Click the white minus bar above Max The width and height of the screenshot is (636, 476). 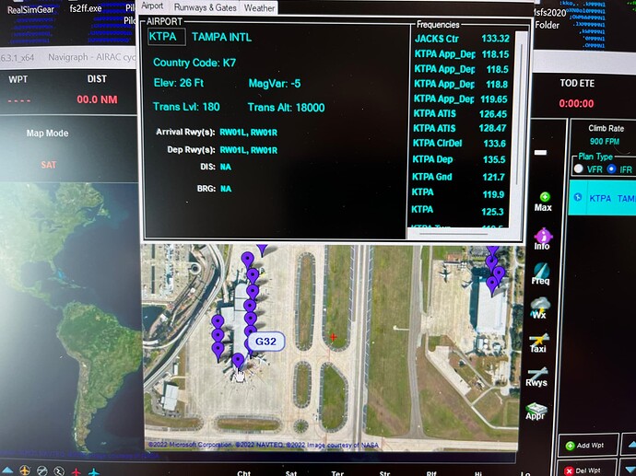[540, 152]
